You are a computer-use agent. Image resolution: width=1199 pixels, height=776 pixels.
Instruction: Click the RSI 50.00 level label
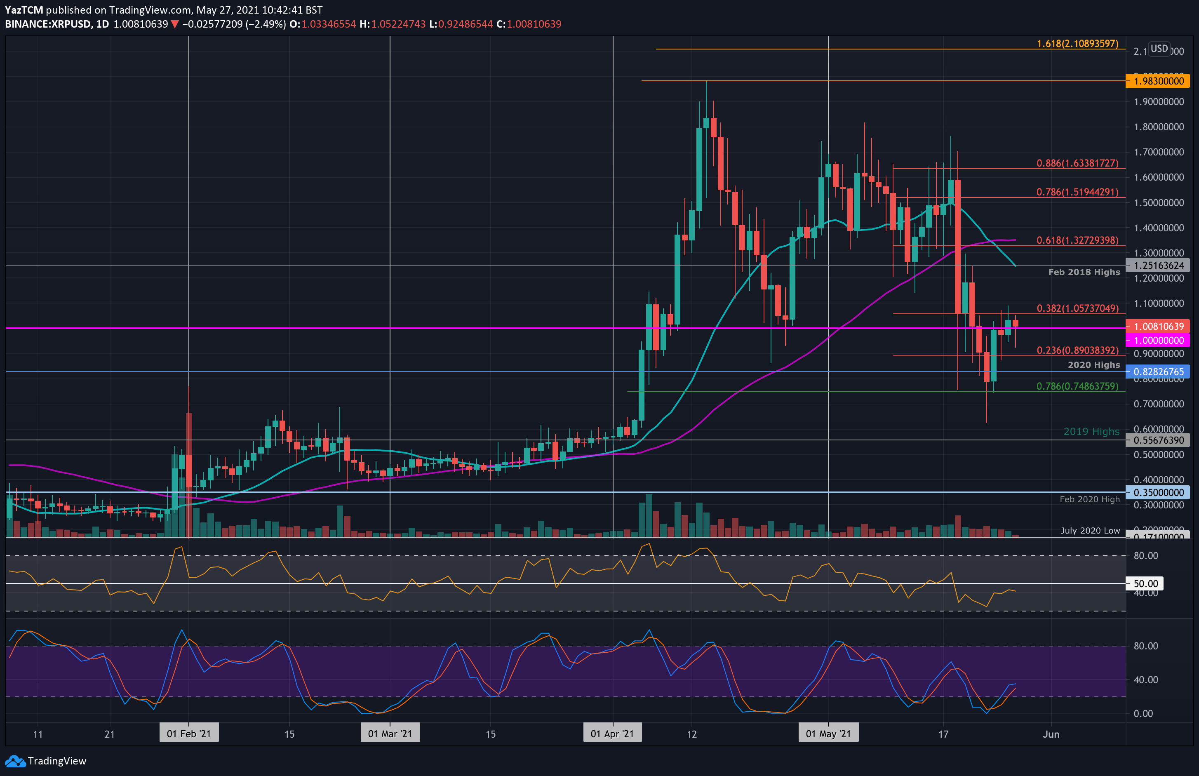point(1145,583)
